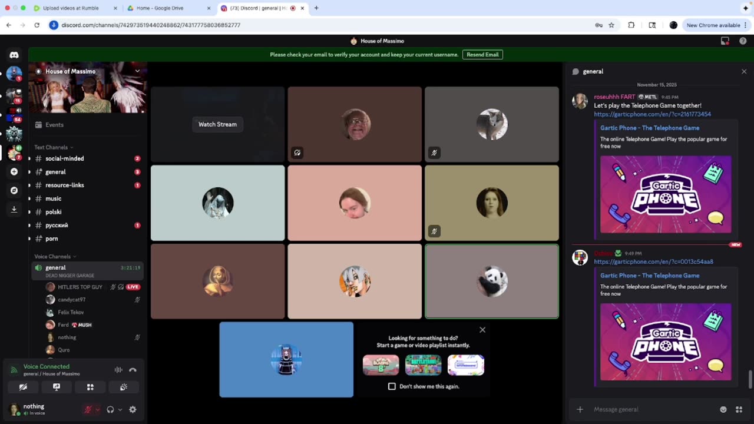Open headphone output options arrow
This screenshot has width=754, height=424.
click(120, 409)
